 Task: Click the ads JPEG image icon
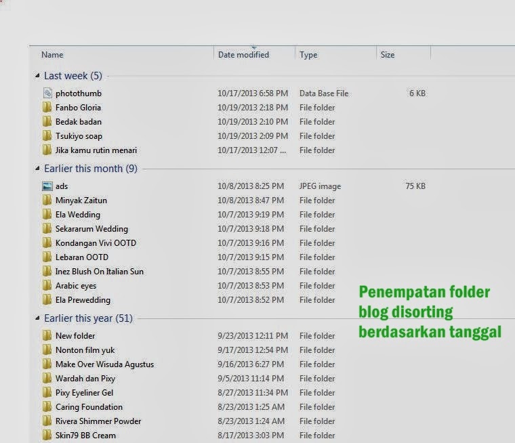pyautogui.click(x=47, y=186)
